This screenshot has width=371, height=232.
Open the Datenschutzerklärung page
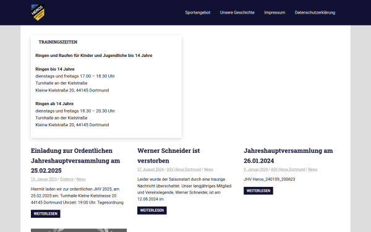pyautogui.click(x=315, y=12)
